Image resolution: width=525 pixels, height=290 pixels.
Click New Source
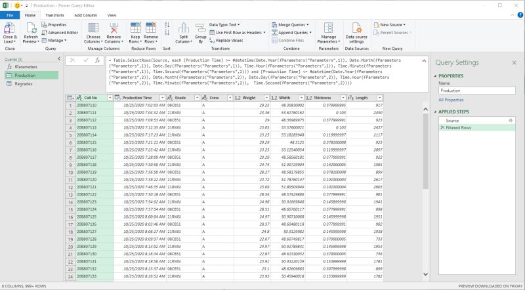pyautogui.click(x=389, y=25)
